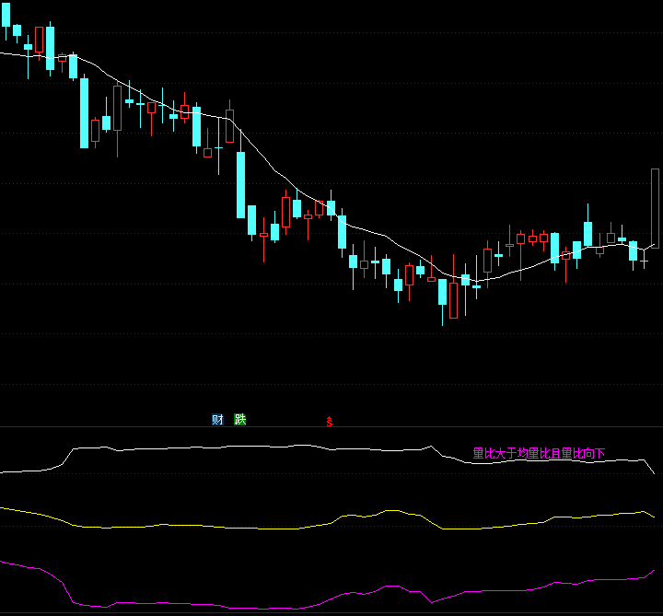This screenshot has width=663, height=616.
Task: Select the magenta text 量比大于均量比且量比向下
Action: point(539,454)
